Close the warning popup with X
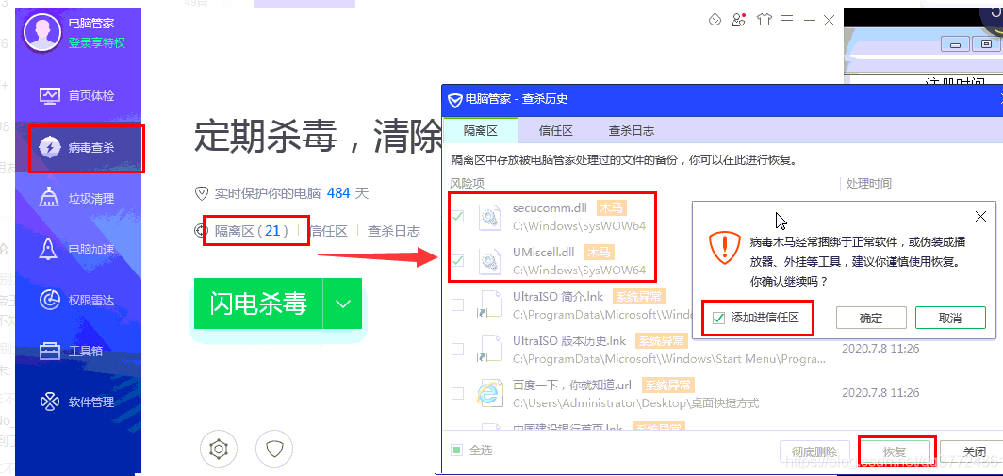 [980, 216]
